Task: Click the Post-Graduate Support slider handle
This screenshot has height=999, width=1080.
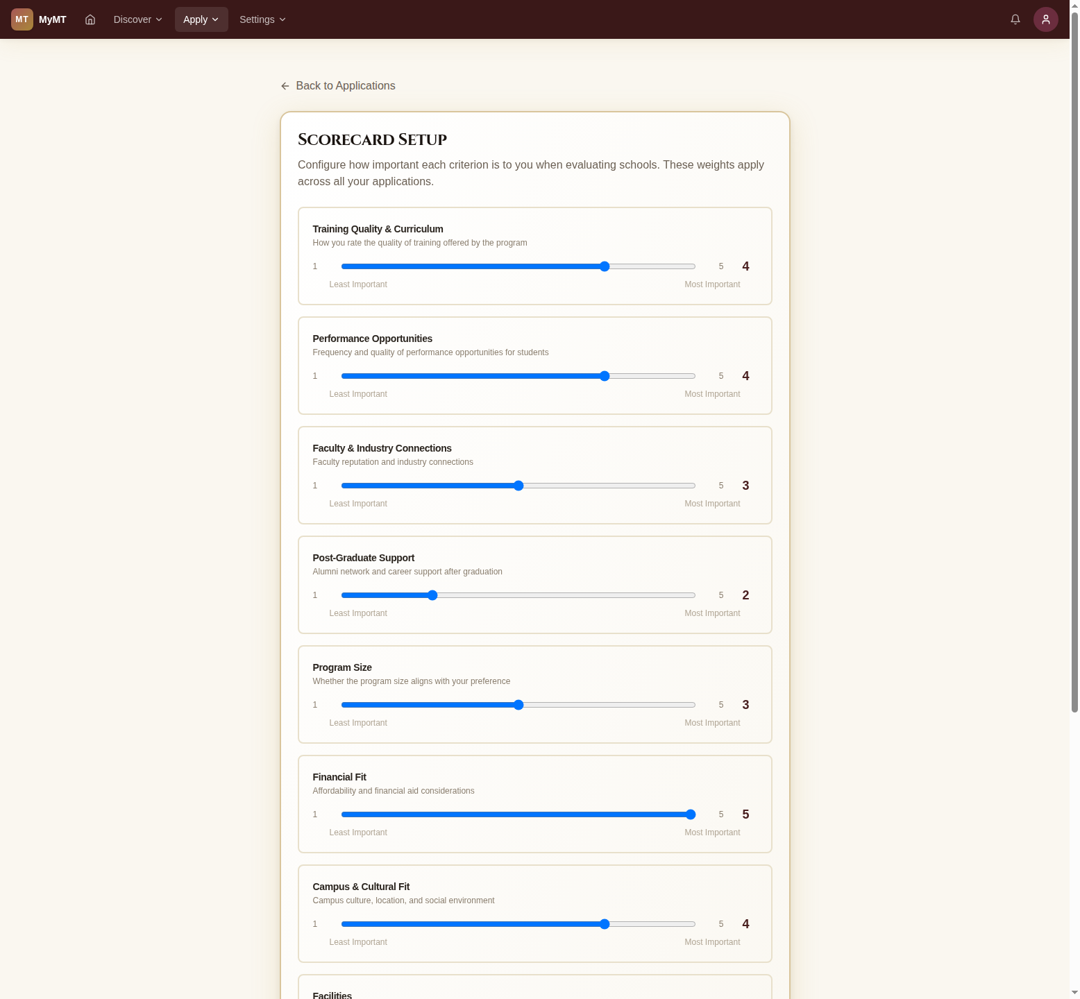Action: (x=432, y=595)
